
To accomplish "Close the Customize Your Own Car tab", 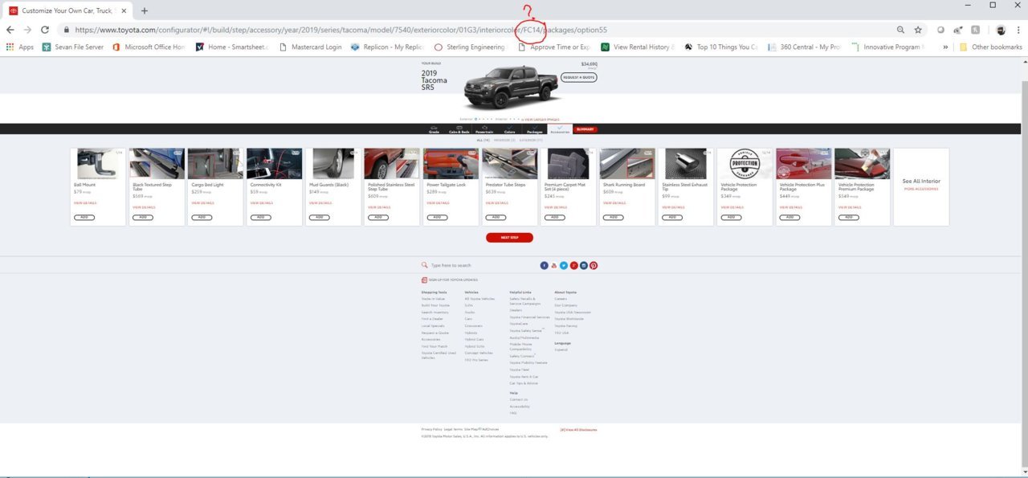I will (x=124, y=10).
